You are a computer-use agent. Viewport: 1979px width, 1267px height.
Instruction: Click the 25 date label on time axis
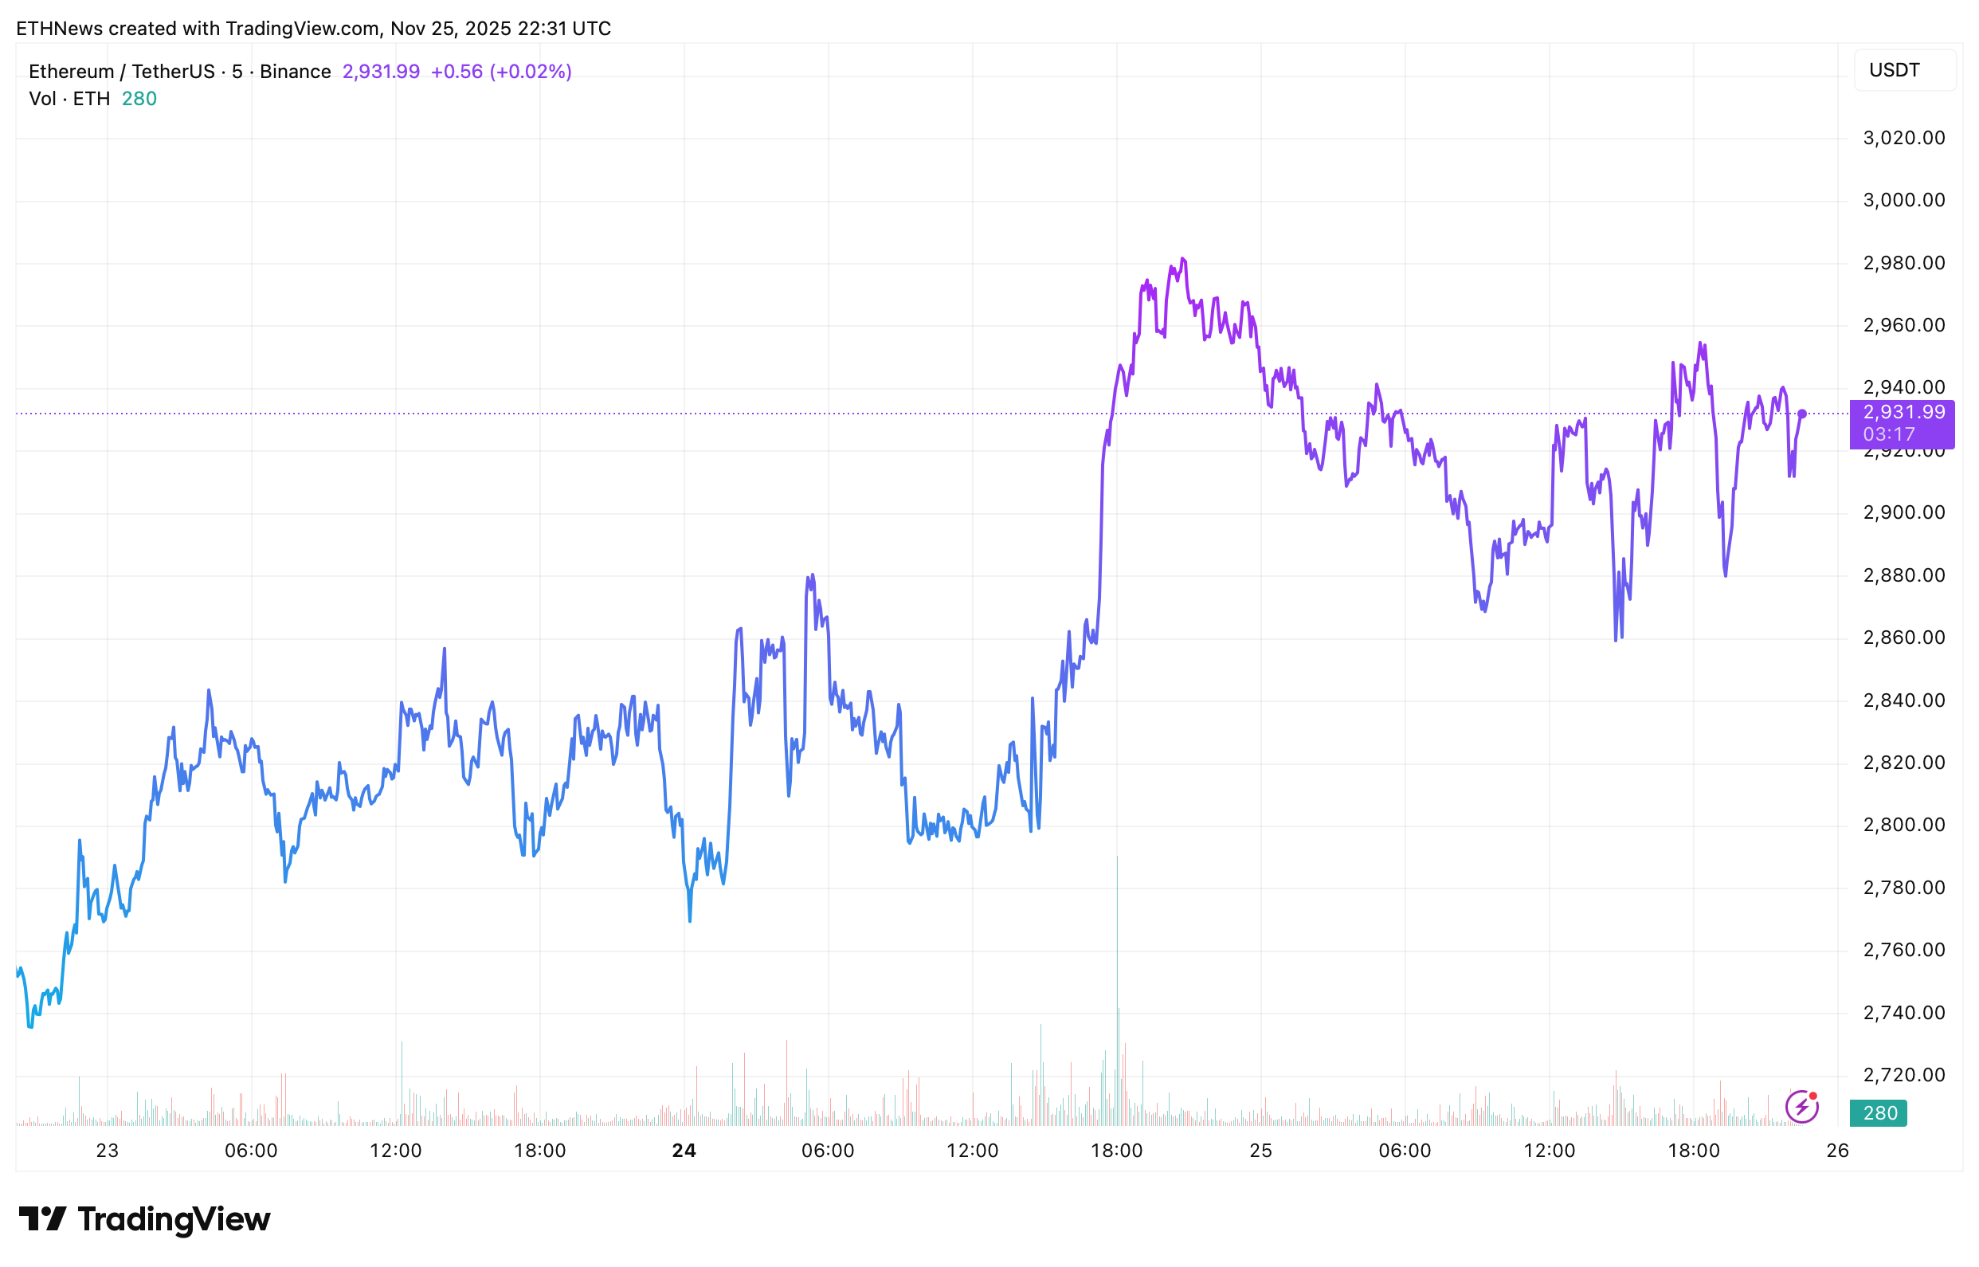1260,1150
